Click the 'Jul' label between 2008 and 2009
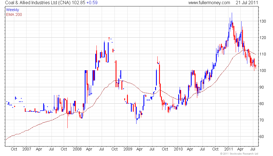 tap(101, 149)
